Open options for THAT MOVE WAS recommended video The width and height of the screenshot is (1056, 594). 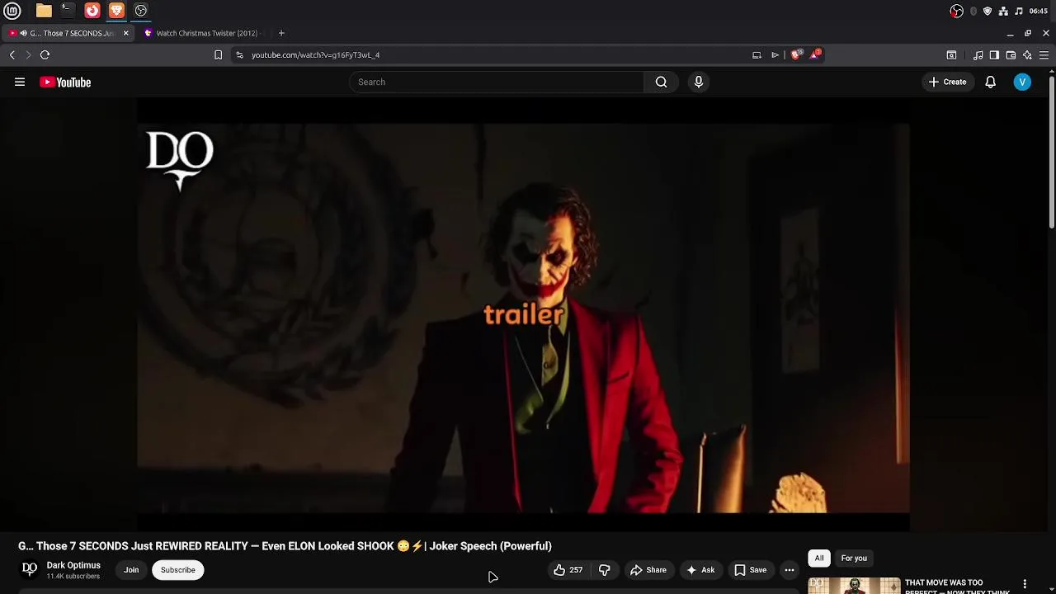tap(1025, 584)
